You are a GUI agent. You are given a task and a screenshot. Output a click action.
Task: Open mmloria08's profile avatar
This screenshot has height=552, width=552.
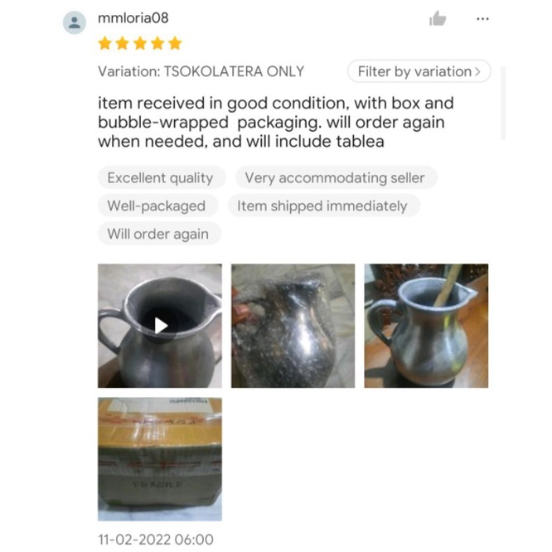click(x=75, y=22)
